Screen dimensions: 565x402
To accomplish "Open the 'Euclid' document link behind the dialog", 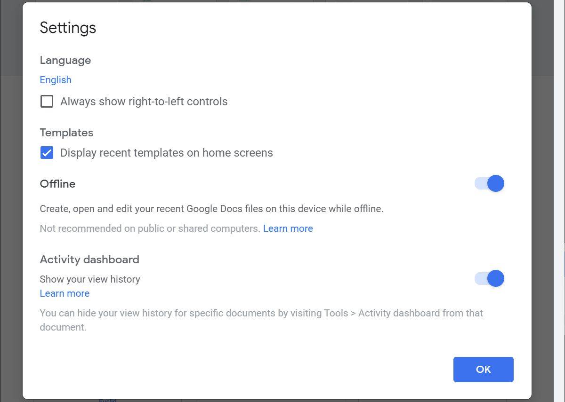I will coord(107,400).
